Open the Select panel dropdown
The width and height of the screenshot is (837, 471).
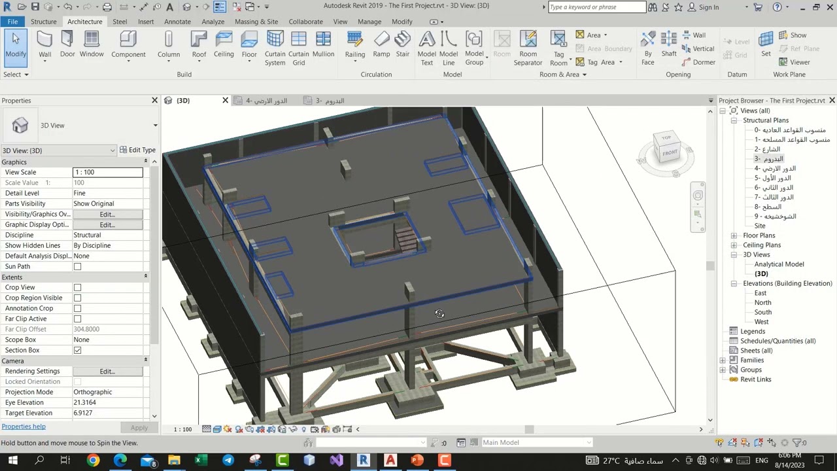point(16,75)
